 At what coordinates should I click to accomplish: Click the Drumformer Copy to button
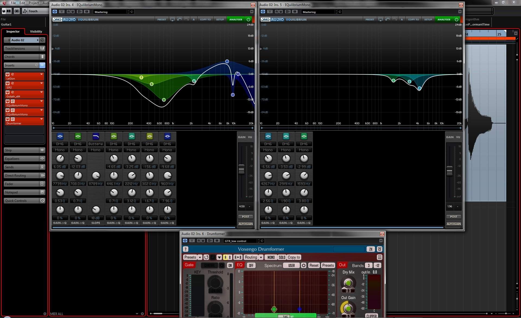[x=294, y=257]
